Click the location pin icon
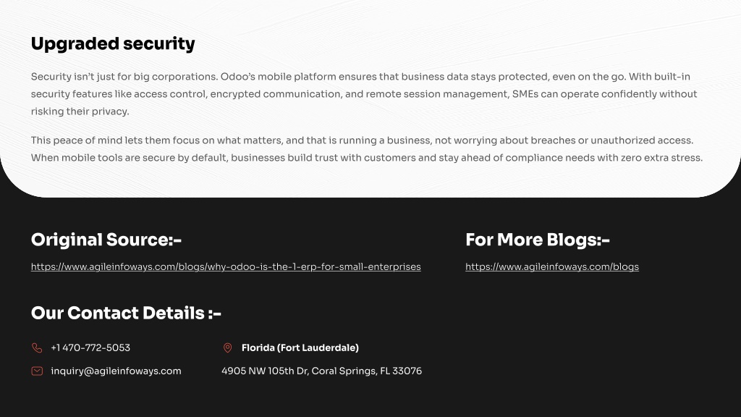The height and width of the screenshot is (417, 741). (x=227, y=348)
